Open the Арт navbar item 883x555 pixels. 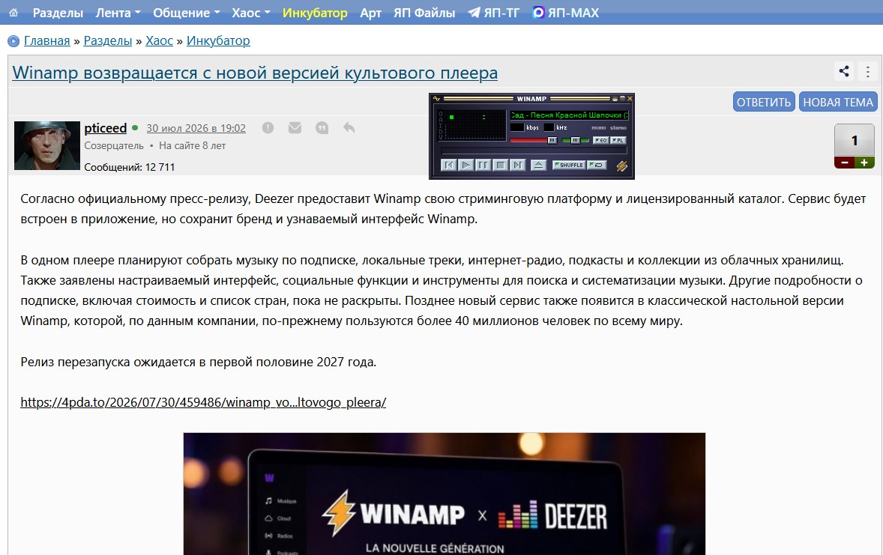(370, 13)
